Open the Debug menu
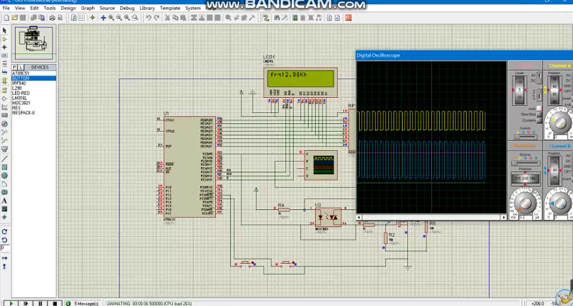This screenshot has width=573, height=306. point(127,8)
